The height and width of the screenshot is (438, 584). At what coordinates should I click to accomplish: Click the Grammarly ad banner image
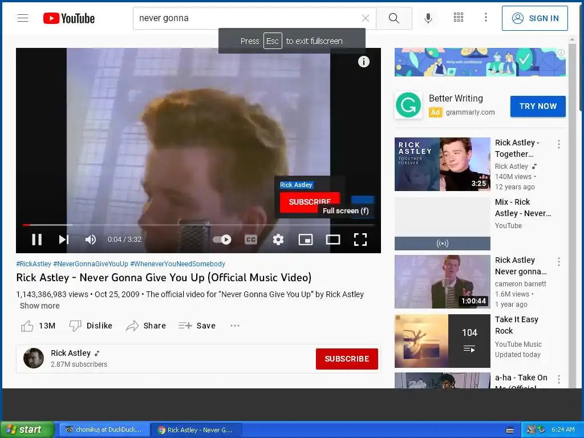pyautogui.click(x=480, y=62)
